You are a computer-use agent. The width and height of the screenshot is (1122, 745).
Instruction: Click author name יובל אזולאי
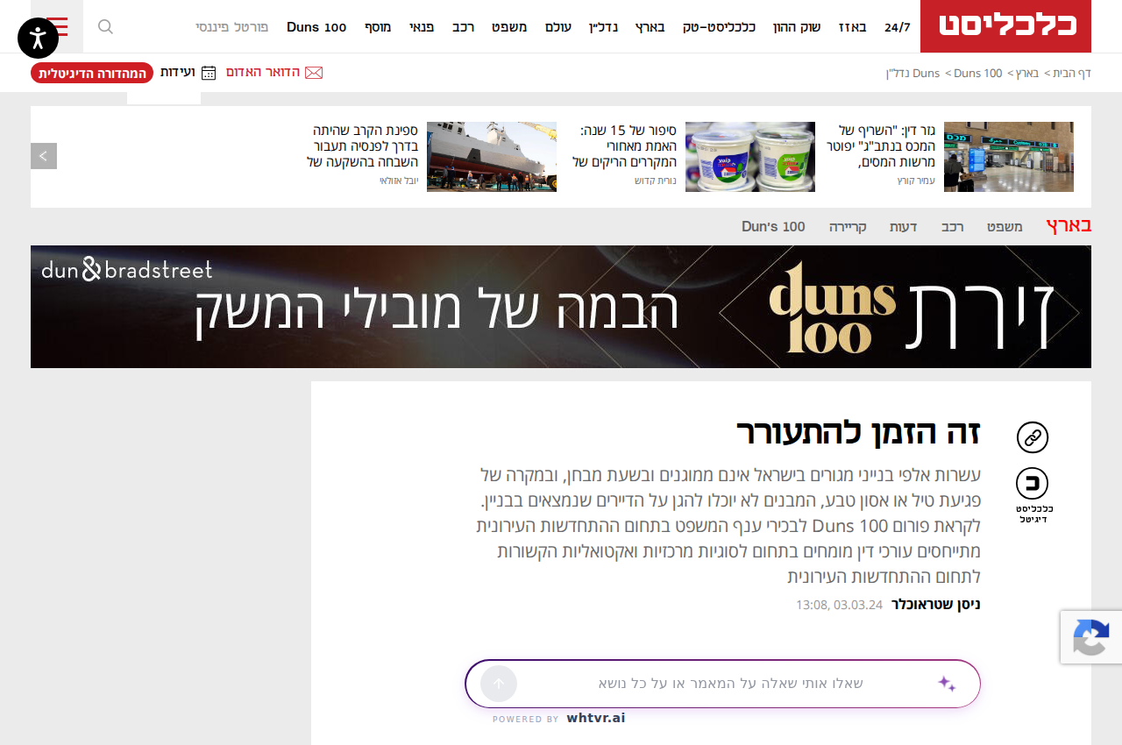point(399,181)
